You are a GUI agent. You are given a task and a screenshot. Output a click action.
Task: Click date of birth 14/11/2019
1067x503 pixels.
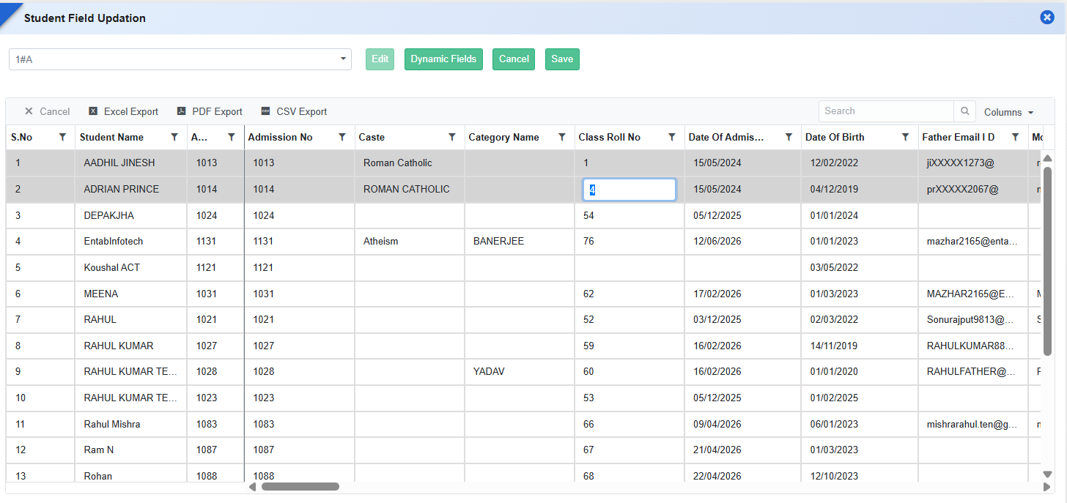[860, 346]
